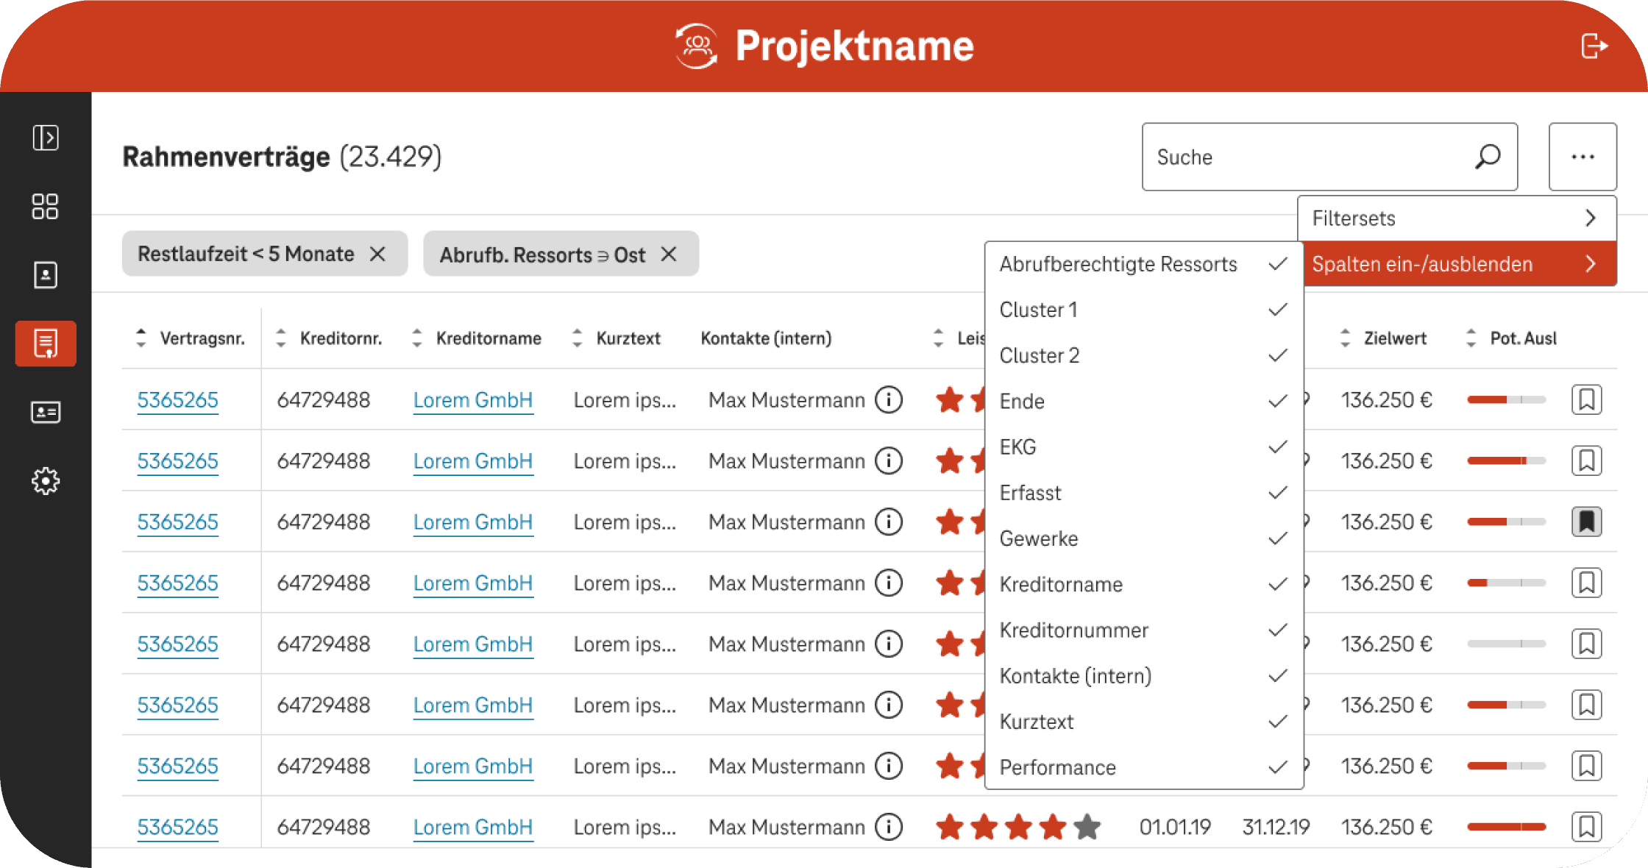Open the contacts book icon in sidebar

pos(46,275)
